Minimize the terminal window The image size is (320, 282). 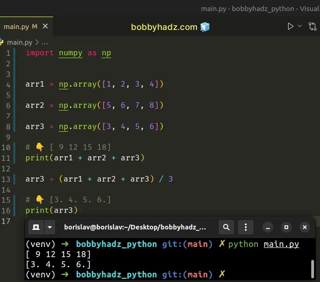268,227
